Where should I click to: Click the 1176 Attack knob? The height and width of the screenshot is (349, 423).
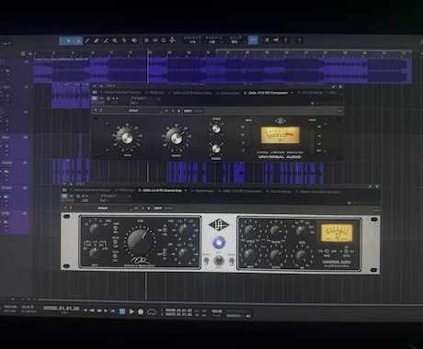point(216,129)
